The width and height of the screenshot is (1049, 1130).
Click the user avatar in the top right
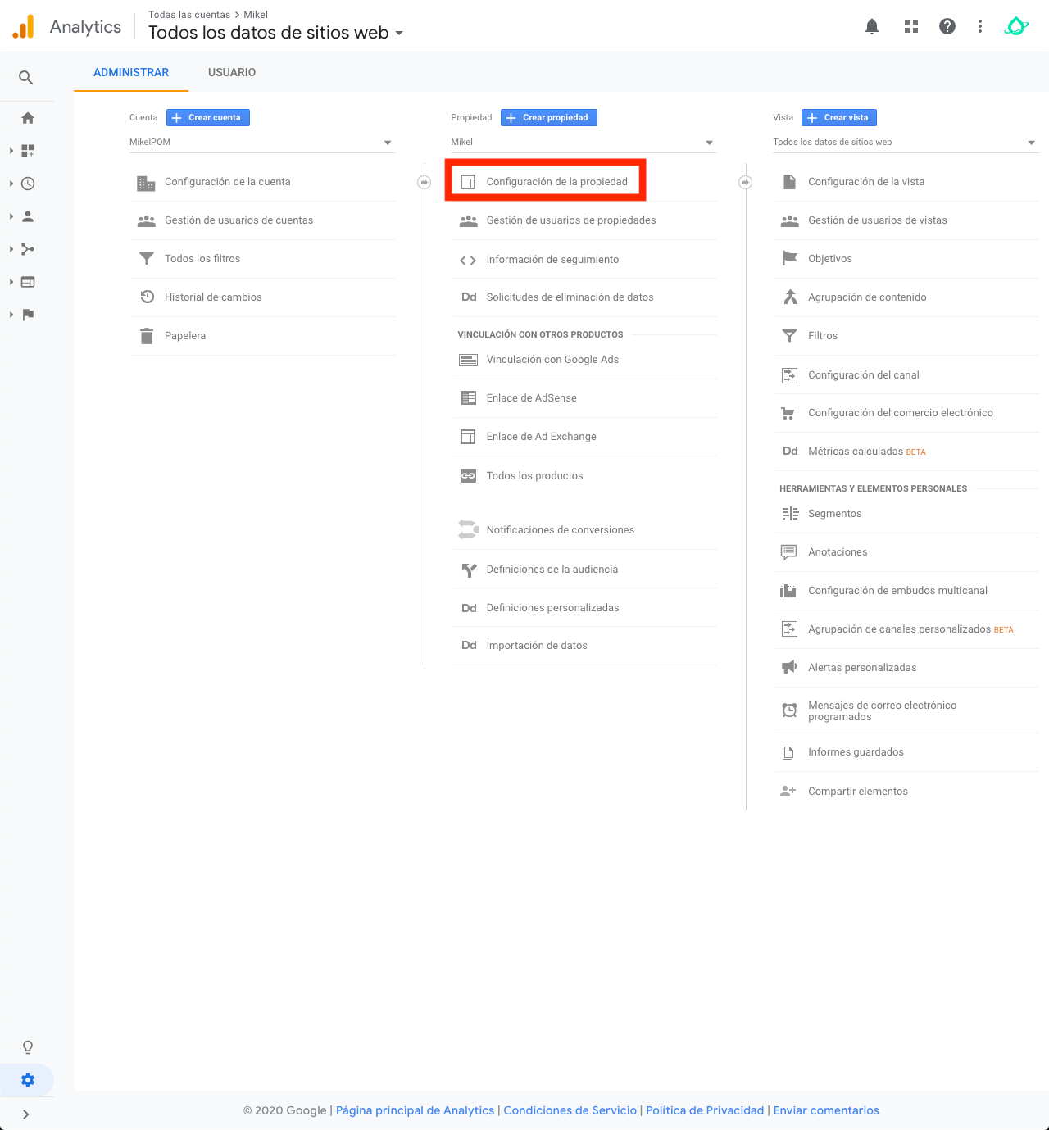[x=1016, y=25]
